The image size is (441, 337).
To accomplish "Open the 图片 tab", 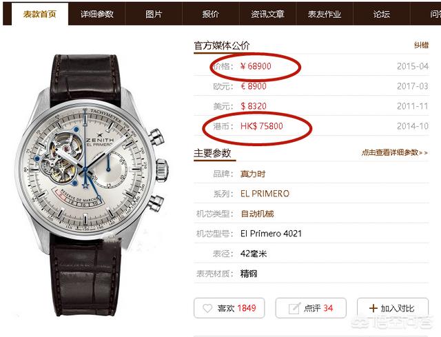I will 154,14.
